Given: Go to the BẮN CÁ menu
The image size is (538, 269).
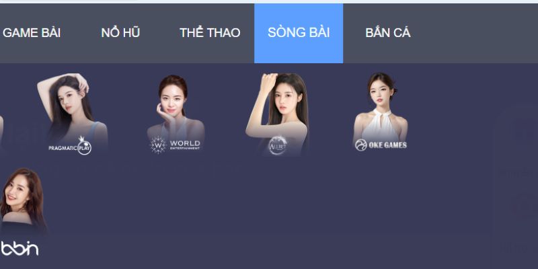Looking at the screenshot, I should (x=388, y=33).
